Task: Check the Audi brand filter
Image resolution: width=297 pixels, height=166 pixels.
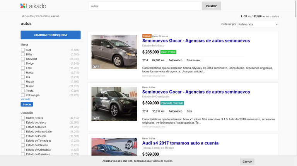Action: (23, 50)
